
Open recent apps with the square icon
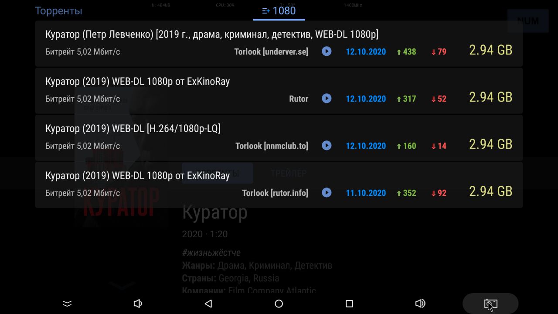pyautogui.click(x=349, y=304)
